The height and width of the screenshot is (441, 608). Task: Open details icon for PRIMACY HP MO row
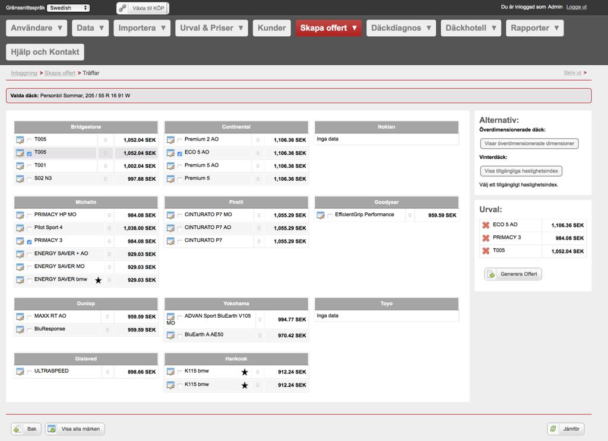pyautogui.click(x=20, y=215)
